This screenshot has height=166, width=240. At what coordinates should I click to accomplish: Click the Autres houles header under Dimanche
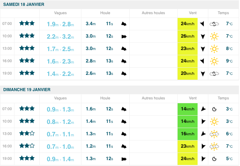click(153, 98)
